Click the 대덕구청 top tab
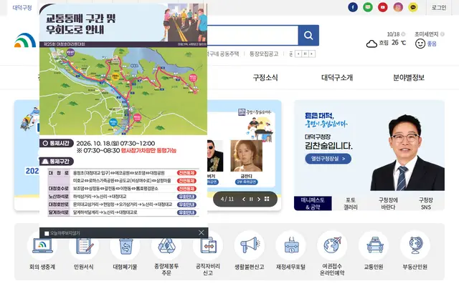 click(22, 8)
